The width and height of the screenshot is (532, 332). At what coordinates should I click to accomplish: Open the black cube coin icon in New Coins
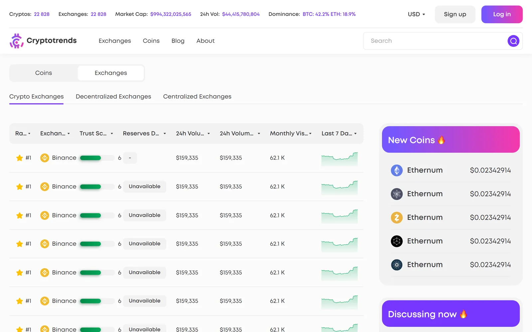(397, 241)
